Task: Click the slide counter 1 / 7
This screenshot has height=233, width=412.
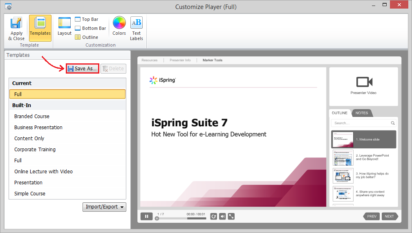Action: point(161,214)
